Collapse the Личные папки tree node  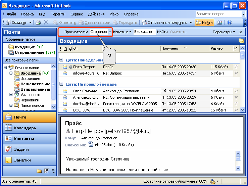pyautogui.click(x=5, y=68)
